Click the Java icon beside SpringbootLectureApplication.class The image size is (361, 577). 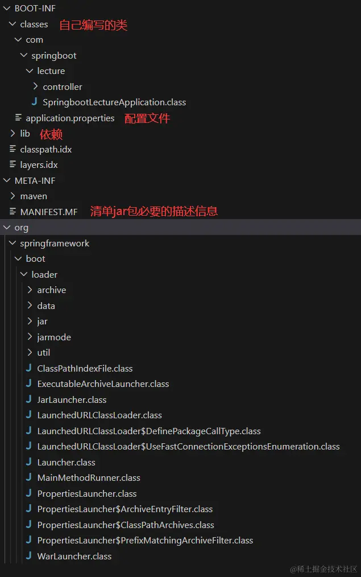coord(35,101)
